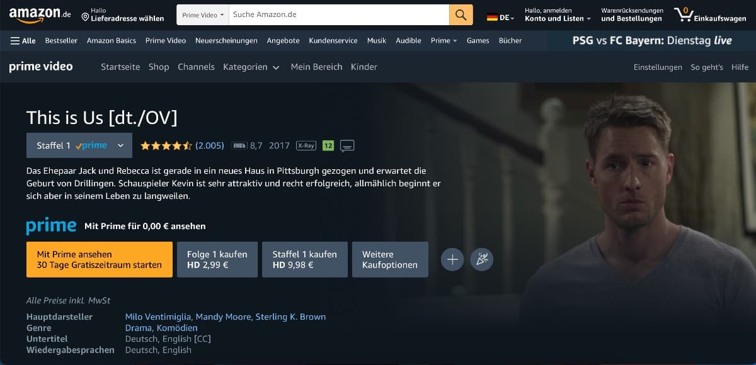Click Mit Prime ansehen button
The image size is (756, 365).
coord(100,259)
